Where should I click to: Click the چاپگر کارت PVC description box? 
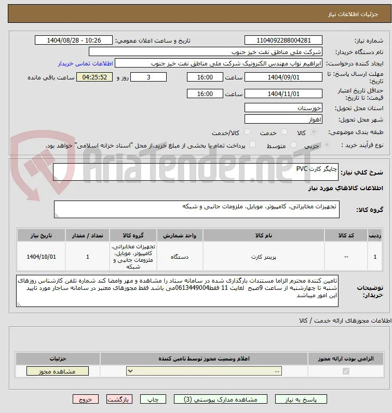click(x=196, y=172)
